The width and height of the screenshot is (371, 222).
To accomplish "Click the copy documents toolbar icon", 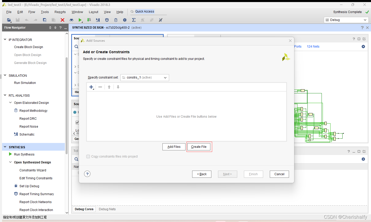I will (45, 20).
